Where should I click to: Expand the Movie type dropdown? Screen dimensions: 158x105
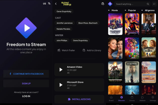click(113, 10)
